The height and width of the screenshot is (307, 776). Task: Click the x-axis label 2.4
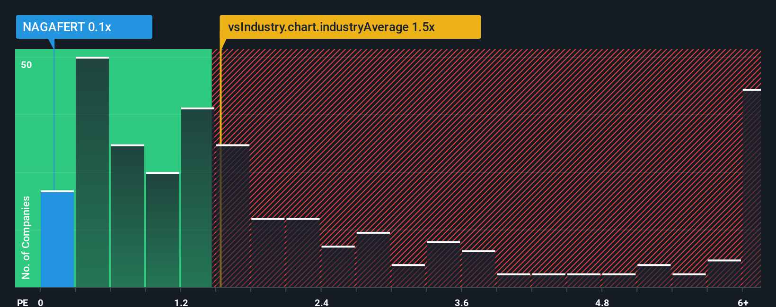click(322, 303)
